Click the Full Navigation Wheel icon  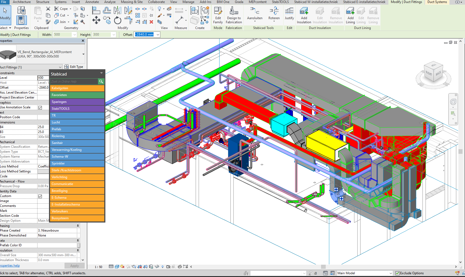(453, 102)
